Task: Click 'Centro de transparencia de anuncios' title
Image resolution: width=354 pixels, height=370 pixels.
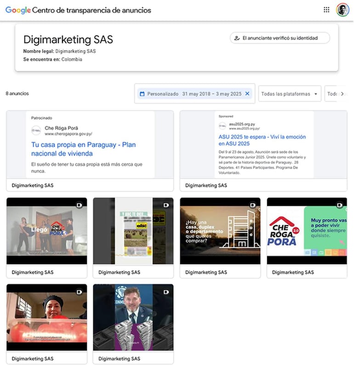Action: tap(92, 10)
